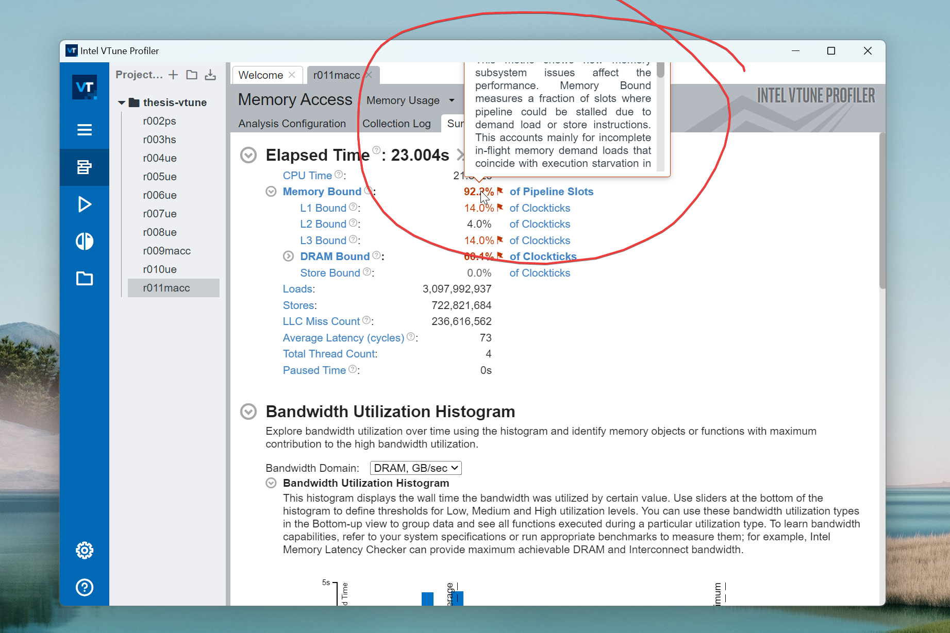Click help icon next to L3 Bound
Screen dimensions: 950x633
click(x=353, y=239)
